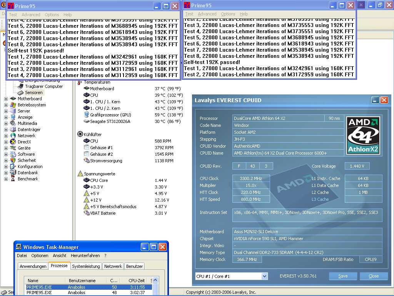This screenshot has height=296, width=394.
Task: Switch to Anwendungen tab in Task-Manager
Action: tap(33, 266)
